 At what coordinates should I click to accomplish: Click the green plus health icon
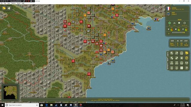point(170,23)
